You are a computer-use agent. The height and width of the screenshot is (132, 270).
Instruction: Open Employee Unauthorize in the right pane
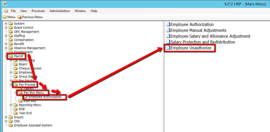pos(191,48)
